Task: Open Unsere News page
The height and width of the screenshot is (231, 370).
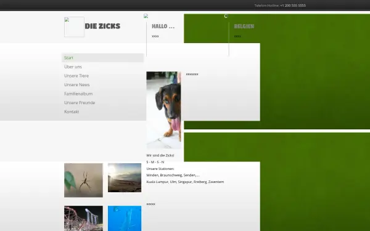Action: point(76,84)
